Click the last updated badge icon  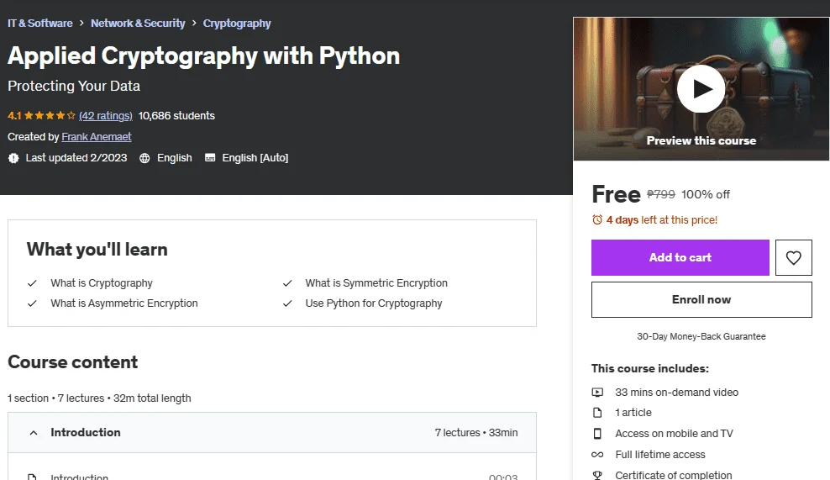pos(13,158)
